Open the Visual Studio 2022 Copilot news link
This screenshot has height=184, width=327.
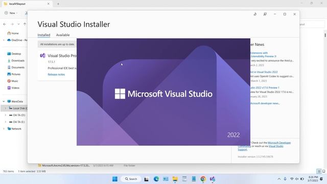point(264,72)
